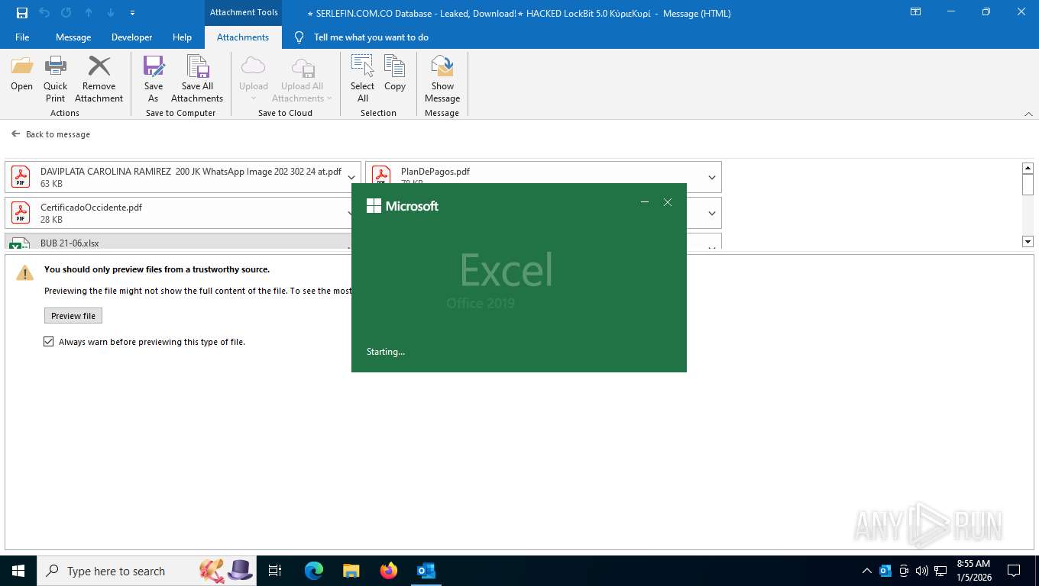Click Save As for the attachment
The image size is (1039, 586).
[154, 79]
